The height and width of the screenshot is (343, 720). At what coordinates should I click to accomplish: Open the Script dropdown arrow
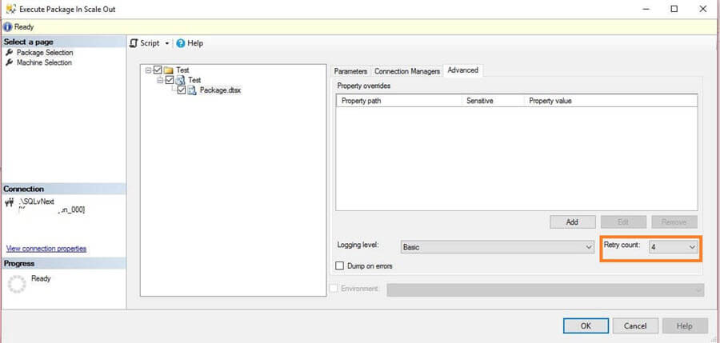[x=167, y=43]
